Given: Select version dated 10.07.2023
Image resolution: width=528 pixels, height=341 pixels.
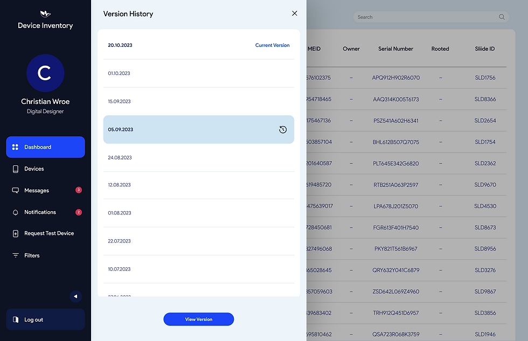Looking at the screenshot, I should pos(199,269).
